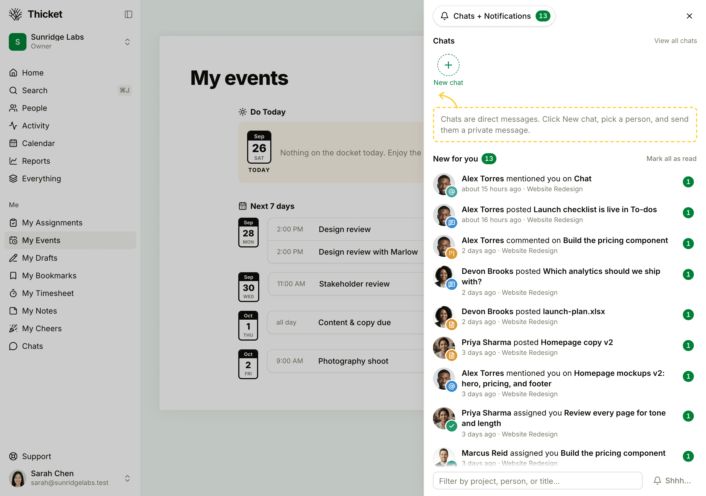Click Oct 1 Thursday date icon
Viewport: 706px width, 496px height.
coord(248,325)
